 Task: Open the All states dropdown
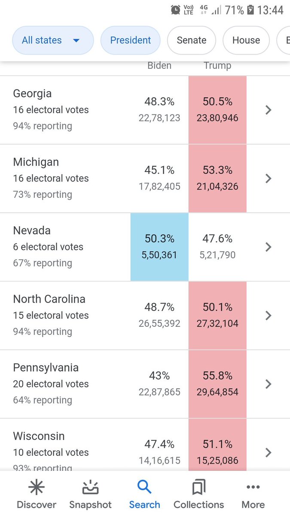click(x=53, y=40)
